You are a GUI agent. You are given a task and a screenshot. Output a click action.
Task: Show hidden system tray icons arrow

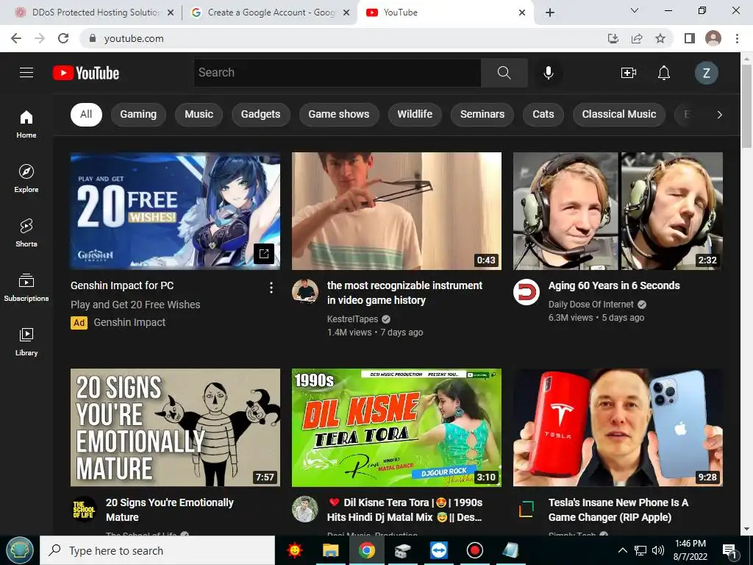(x=622, y=550)
